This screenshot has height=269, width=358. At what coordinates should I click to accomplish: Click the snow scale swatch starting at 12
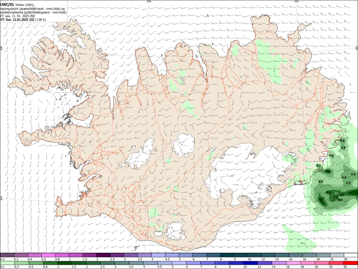tap(268, 255)
